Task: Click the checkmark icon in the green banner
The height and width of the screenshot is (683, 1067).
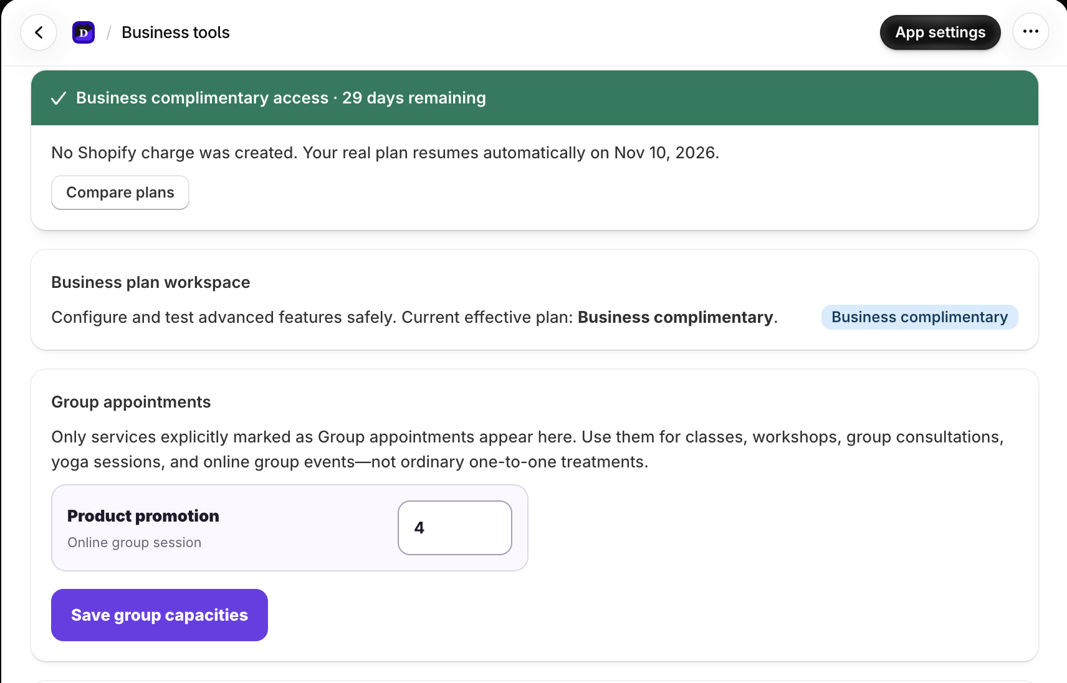Action: tap(59, 98)
